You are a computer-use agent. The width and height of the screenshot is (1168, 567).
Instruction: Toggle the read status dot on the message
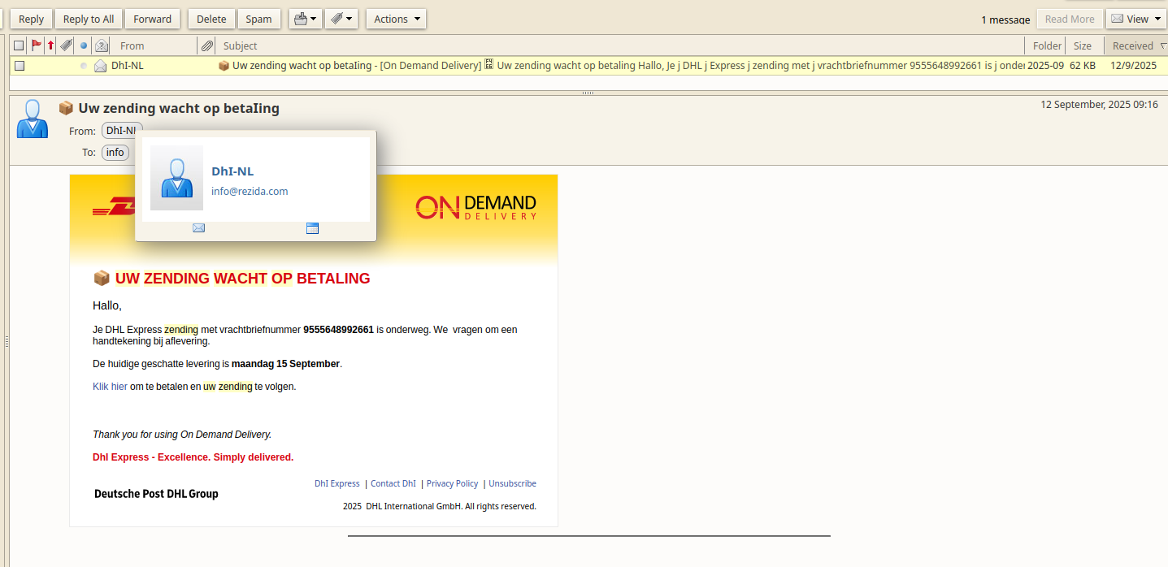(x=82, y=65)
